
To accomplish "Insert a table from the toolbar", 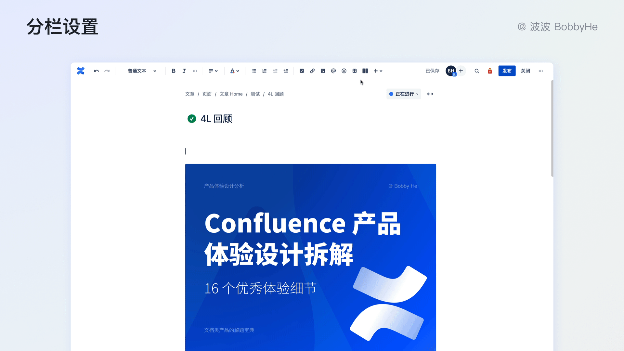I will (355, 71).
